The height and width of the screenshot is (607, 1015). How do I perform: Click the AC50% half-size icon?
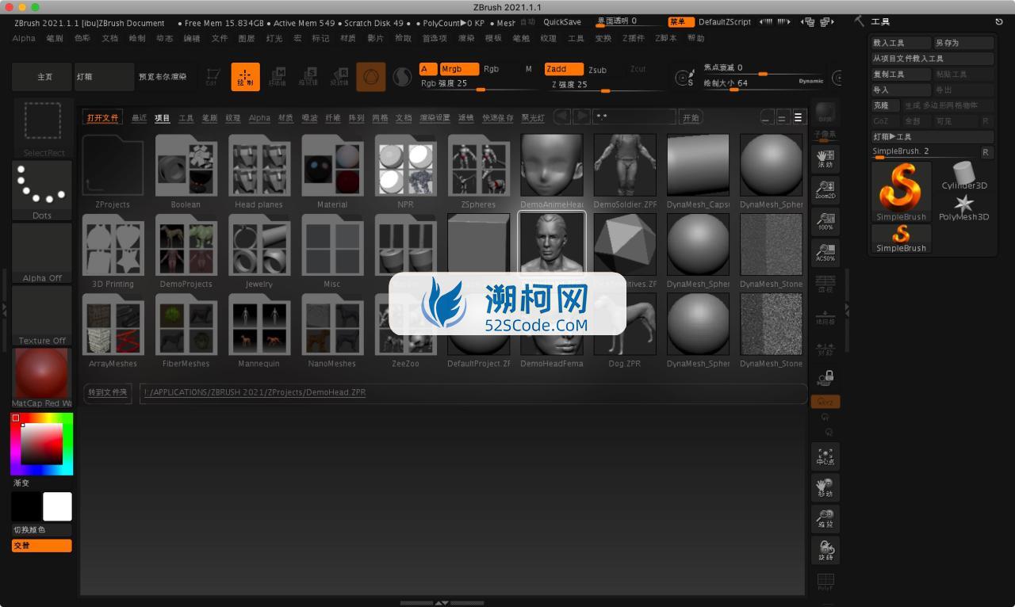pyautogui.click(x=825, y=252)
